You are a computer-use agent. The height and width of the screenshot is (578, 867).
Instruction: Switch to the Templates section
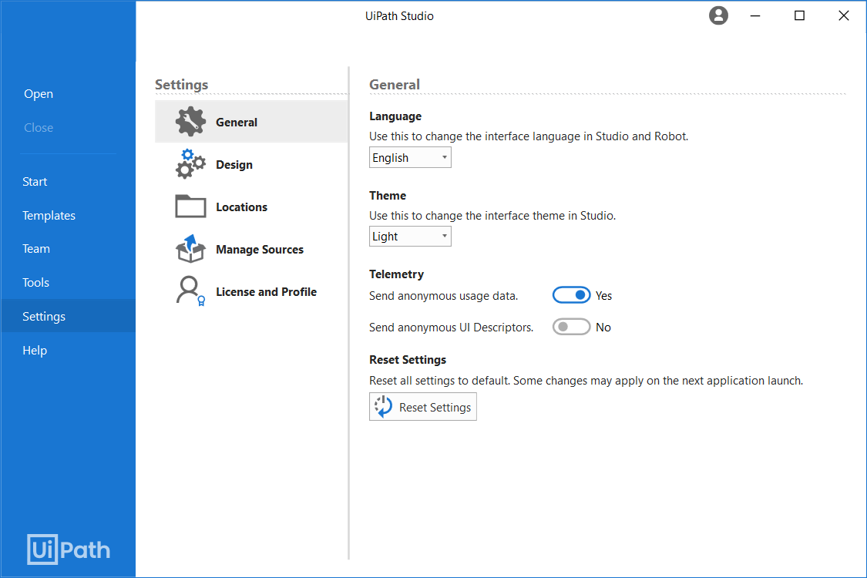(x=49, y=215)
